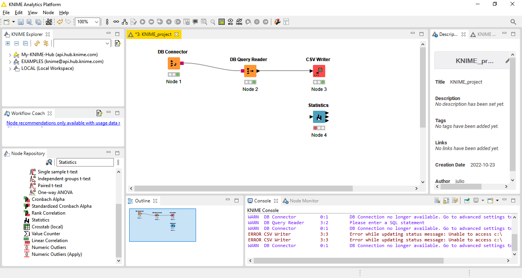The height and width of the screenshot is (278, 522).
Task: Toggle Pin Console button
Action: [467, 200]
